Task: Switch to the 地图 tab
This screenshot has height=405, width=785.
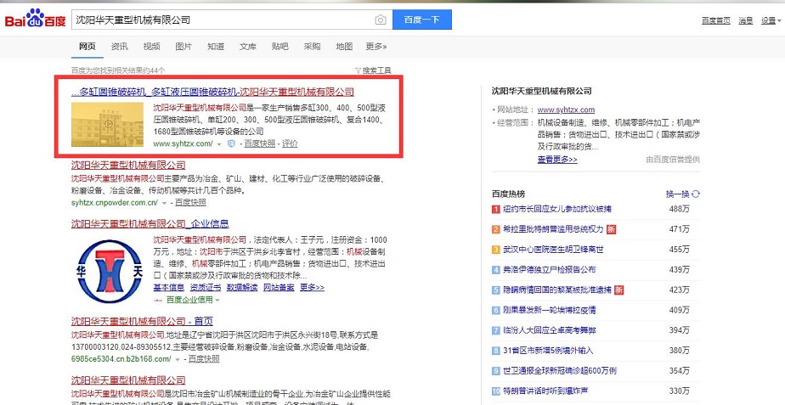Action: [344, 47]
